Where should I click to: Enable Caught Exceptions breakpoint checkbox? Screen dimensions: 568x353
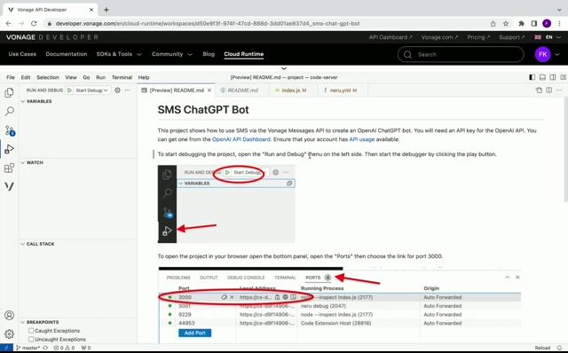click(x=31, y=331)
